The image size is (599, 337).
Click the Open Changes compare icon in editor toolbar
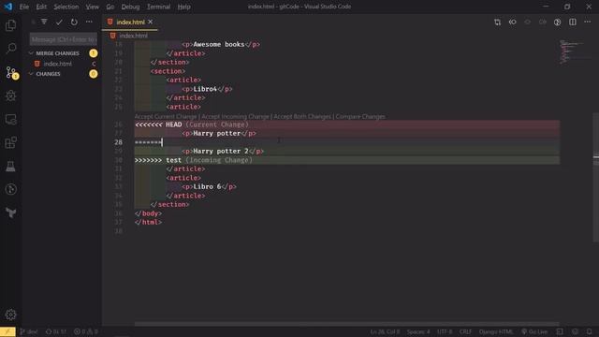click(497, 22)
